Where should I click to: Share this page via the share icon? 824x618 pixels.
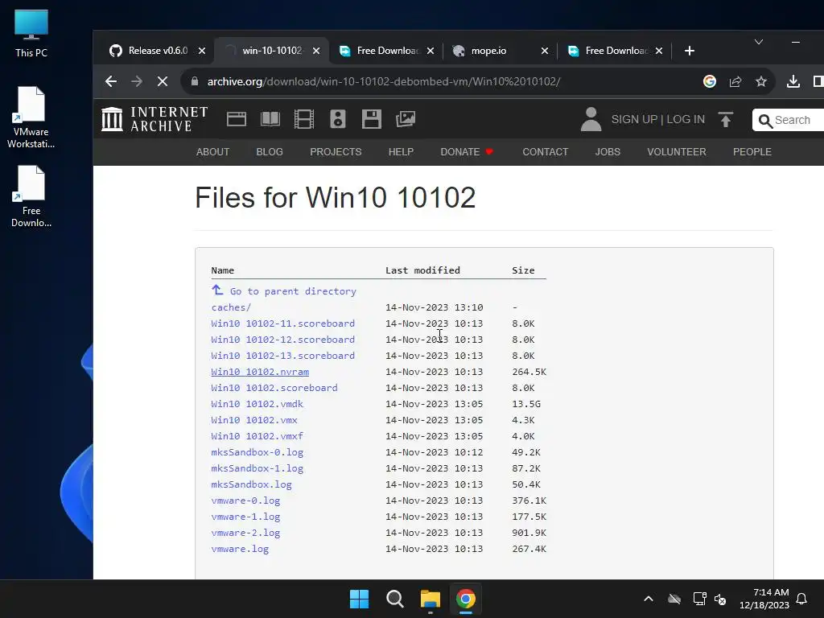coord(735,81)
